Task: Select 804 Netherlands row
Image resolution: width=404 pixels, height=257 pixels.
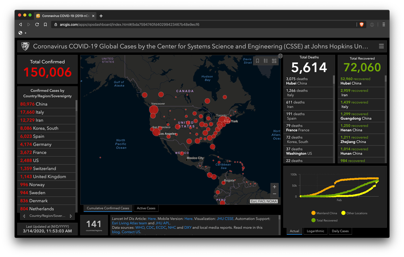Action: coord(47,209)
